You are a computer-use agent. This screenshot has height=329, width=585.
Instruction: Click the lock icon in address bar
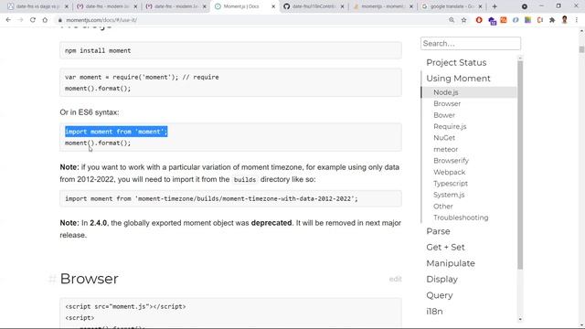[60, 20]
